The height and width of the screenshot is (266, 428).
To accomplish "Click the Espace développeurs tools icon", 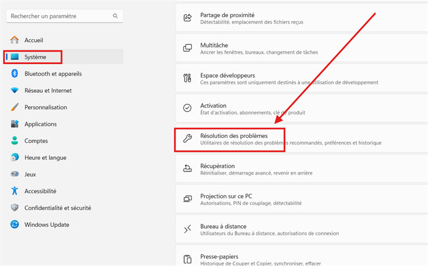I will (188, 78).
